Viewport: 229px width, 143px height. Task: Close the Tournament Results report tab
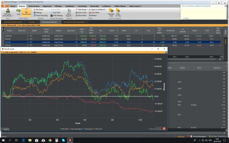tap(59, 22)
